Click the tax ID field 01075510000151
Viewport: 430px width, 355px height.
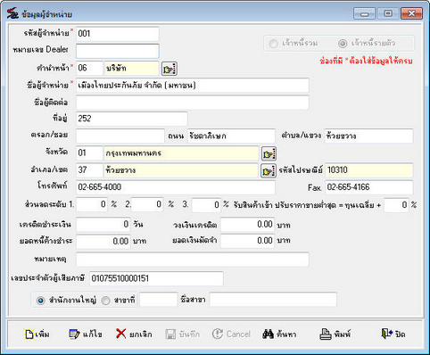pyautogui.click(x=156, y=278)
